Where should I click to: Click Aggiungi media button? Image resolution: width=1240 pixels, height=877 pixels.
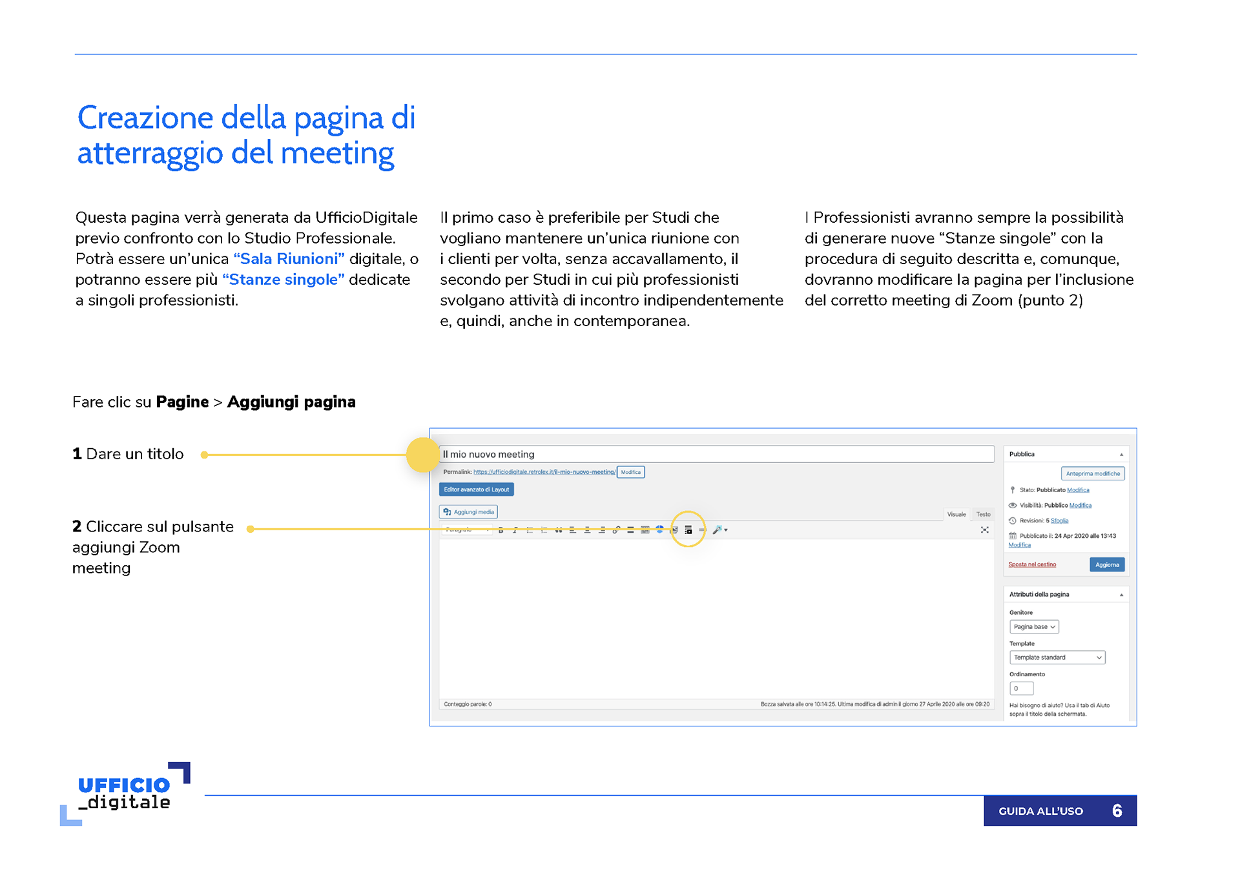point(468,512)
